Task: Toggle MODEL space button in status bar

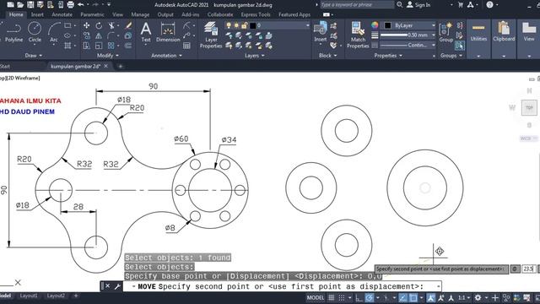Action: [x=316, y=297]
